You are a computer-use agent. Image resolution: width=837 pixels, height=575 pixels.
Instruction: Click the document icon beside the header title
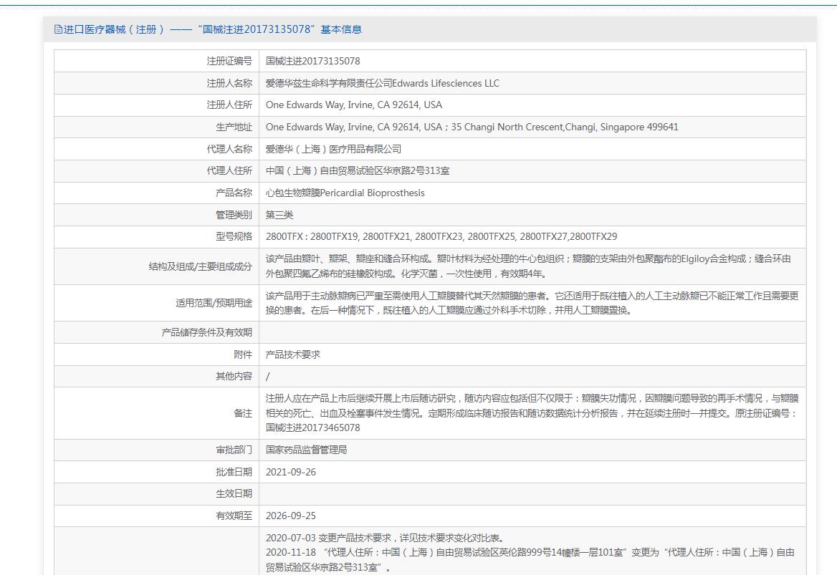click(59, 29)
